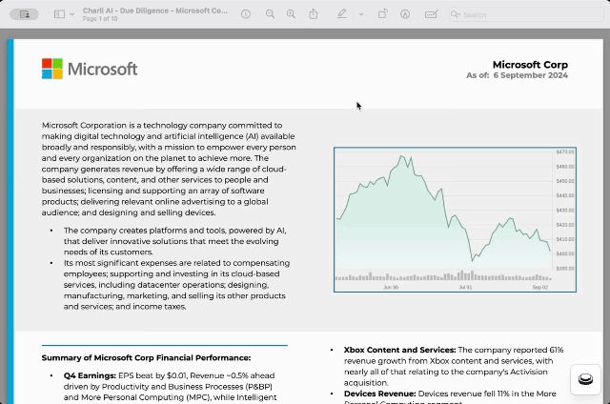Click the paragraph starting Microsoft Corporation is a technology
Viewport: 610px width, 404px height.
(169, 169)
